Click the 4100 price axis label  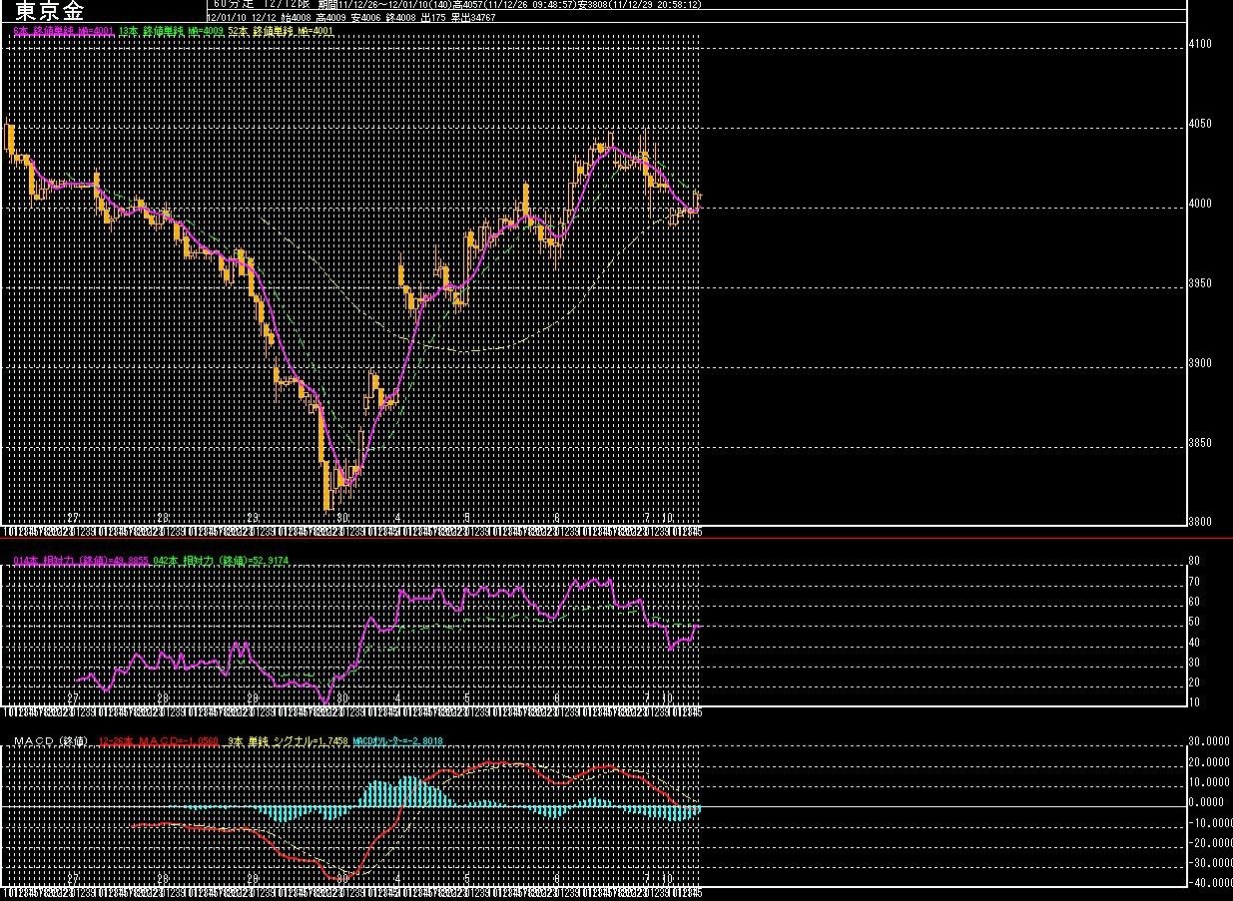pos(1200,45)
